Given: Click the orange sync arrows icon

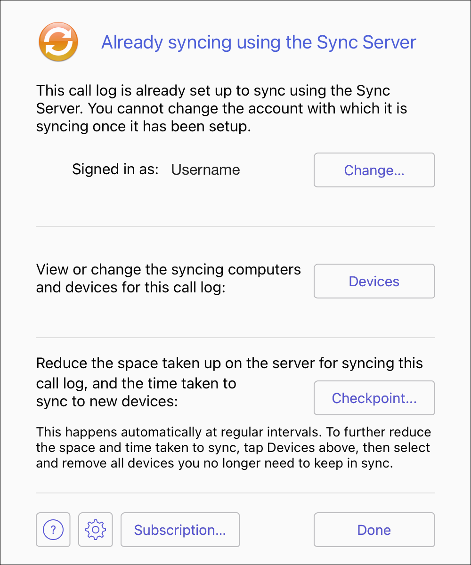Looking at the screenshot, I should pyautogui.click(x=58, y=42).
